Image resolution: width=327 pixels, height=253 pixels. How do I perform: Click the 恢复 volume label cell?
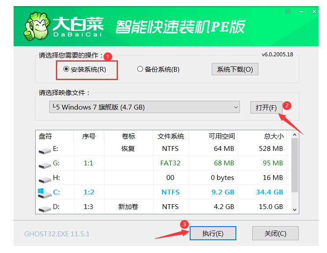pos(128,149)
